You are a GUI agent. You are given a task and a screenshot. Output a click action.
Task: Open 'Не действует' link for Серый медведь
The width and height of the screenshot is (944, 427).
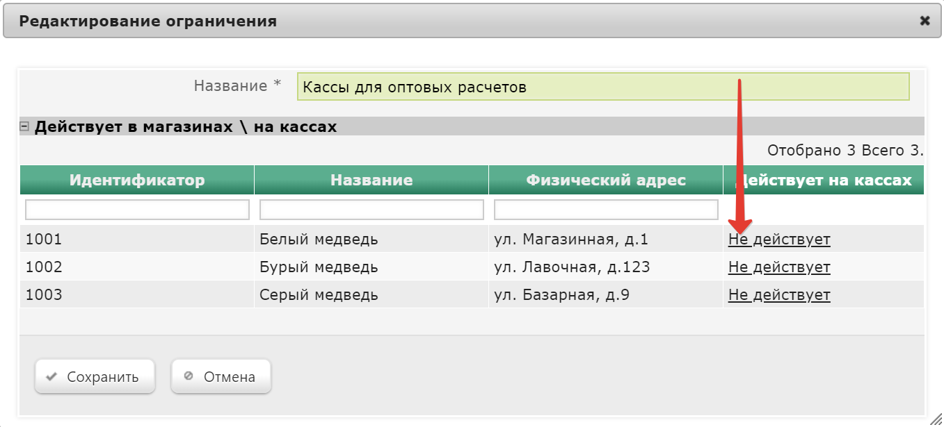pos(779,295)
